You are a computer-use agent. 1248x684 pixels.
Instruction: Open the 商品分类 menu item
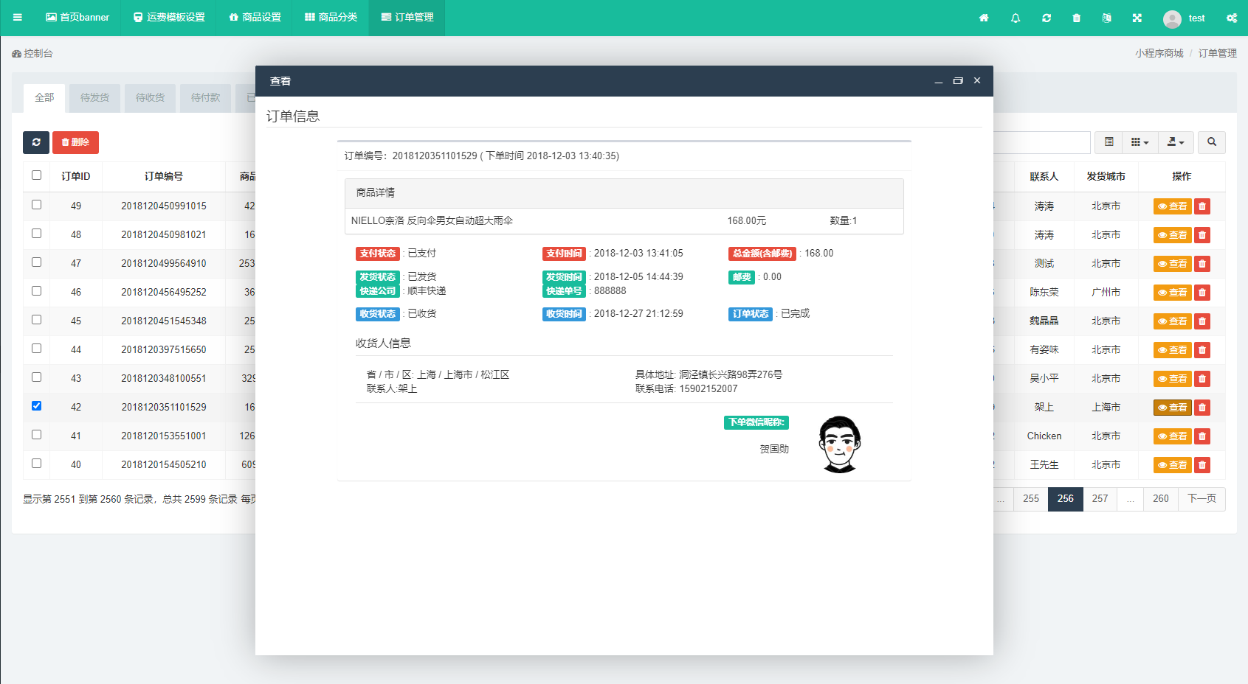(x=331, y=18)
